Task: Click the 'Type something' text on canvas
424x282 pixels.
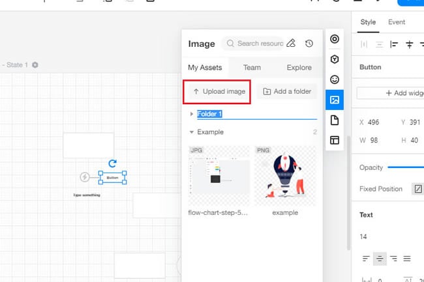Action: pyautogui.click(x=87, y=195)
